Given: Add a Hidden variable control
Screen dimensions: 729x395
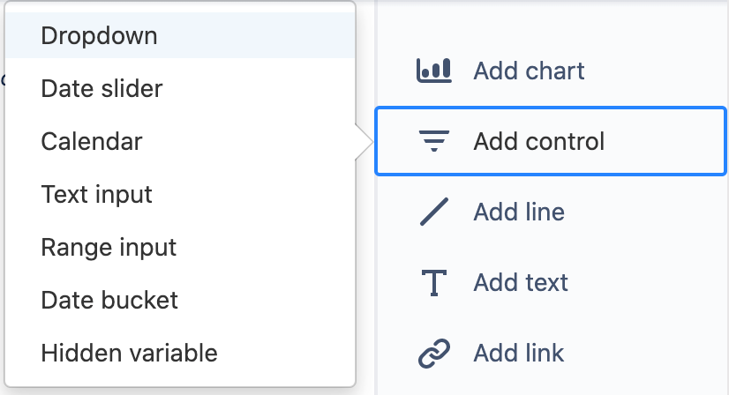Looking at the screenshot, I should 129,354.
